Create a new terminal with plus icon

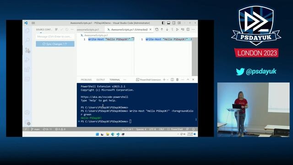(164, 80)
